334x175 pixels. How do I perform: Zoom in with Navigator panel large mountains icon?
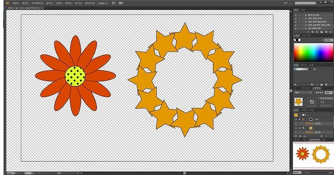[x=331, y=173]
